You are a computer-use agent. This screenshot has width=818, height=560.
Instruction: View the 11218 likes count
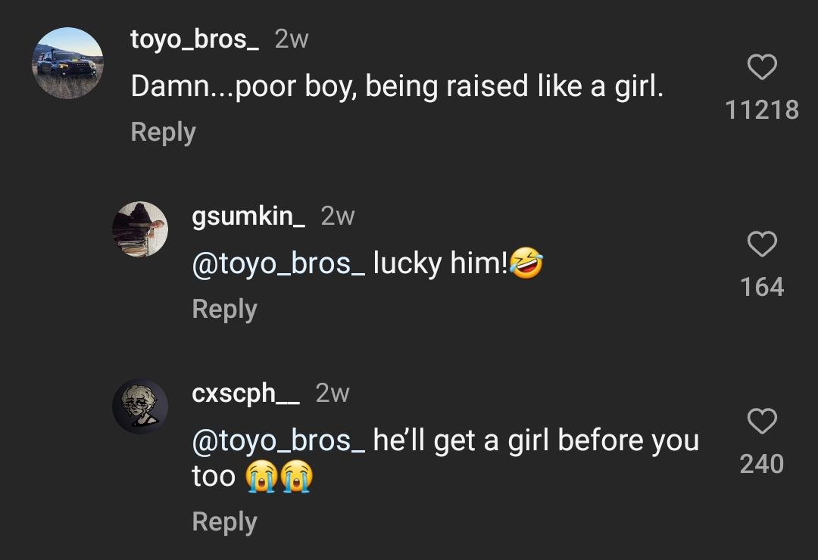click(762, 110)
